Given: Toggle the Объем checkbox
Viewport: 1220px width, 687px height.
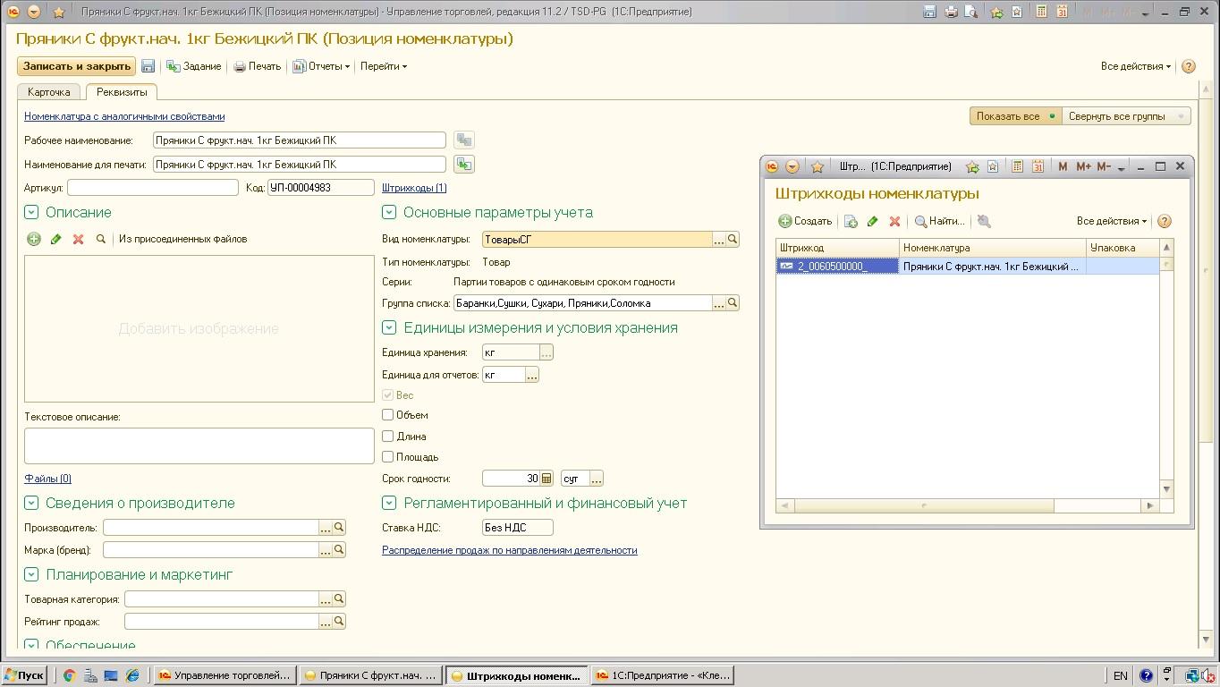Looking at the screenshot, I should 387,415.
